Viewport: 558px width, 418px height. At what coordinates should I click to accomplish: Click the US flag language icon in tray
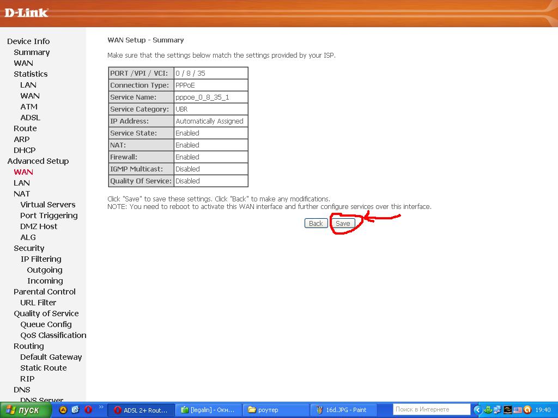(x=518, y=410)
